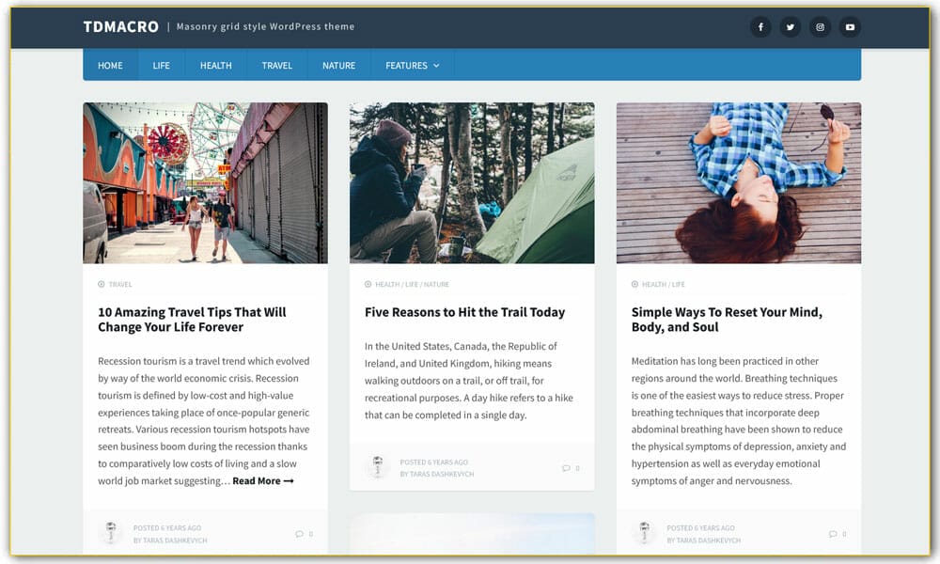Screen dimensions: 940x564
Task: Click author avatar under Five Reasons post
Action: coord(378,467)
